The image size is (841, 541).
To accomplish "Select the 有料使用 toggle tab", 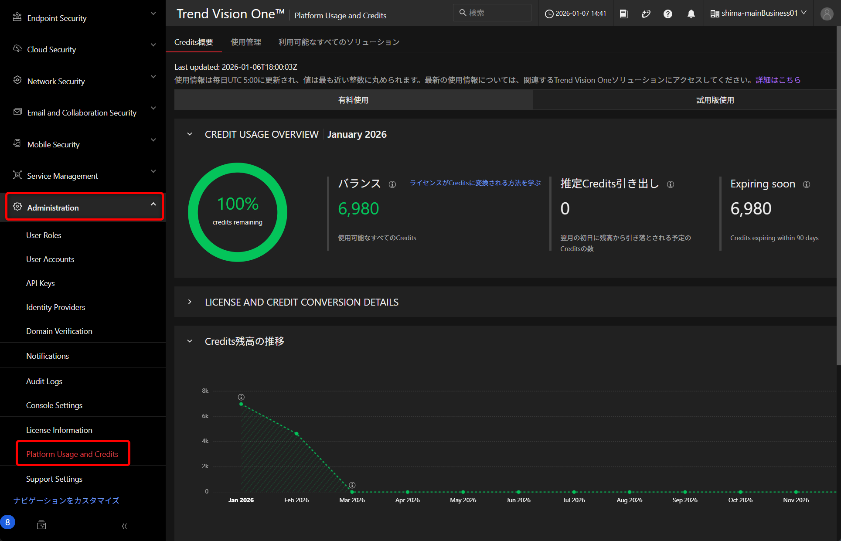I will (353, 100).
